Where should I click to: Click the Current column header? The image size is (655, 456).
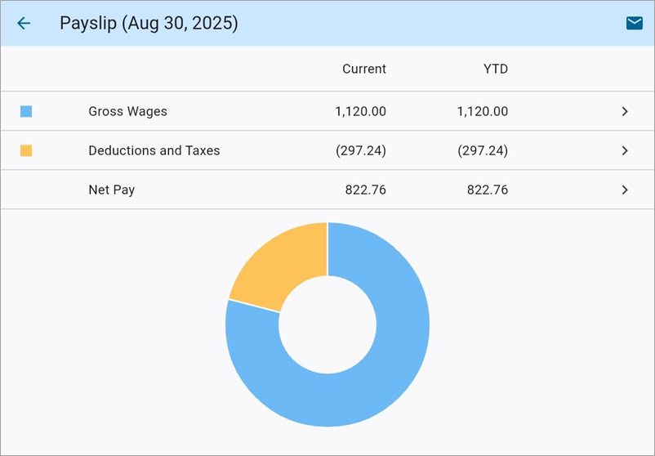click(x=364, y=69)
